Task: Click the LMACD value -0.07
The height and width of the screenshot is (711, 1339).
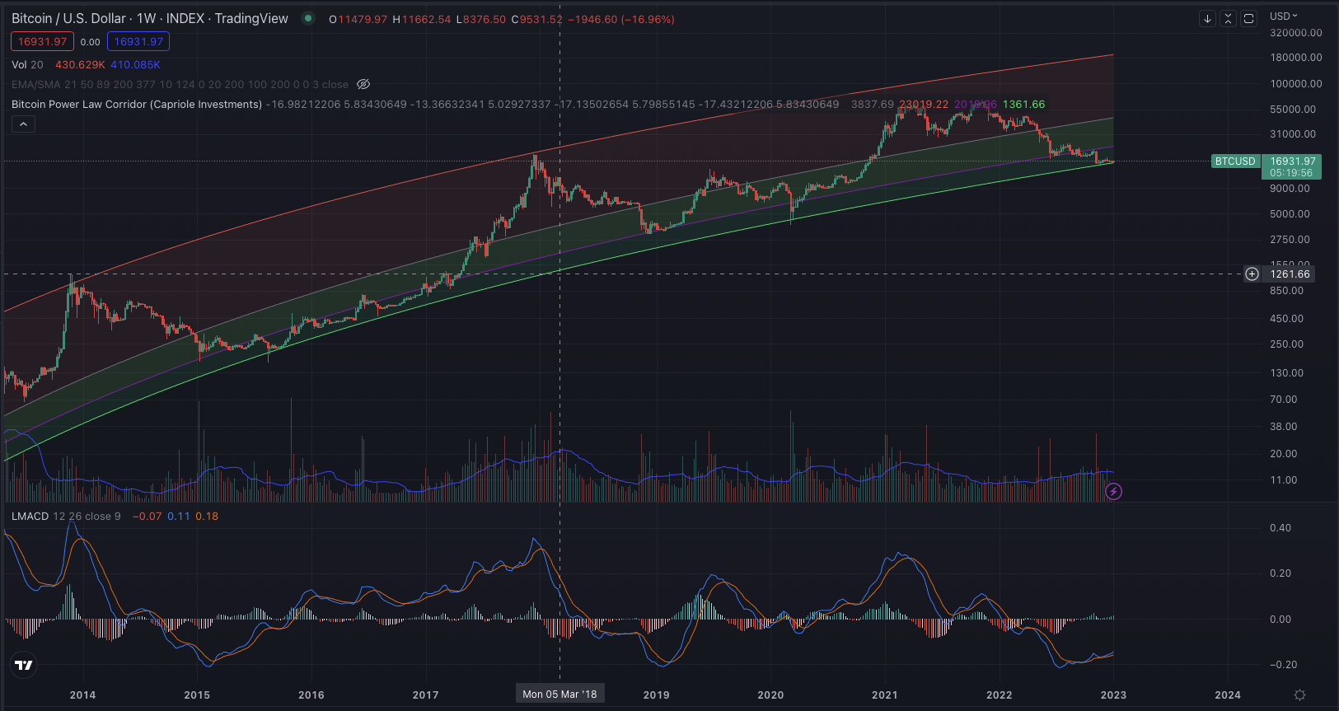Action: click(147, 516)
